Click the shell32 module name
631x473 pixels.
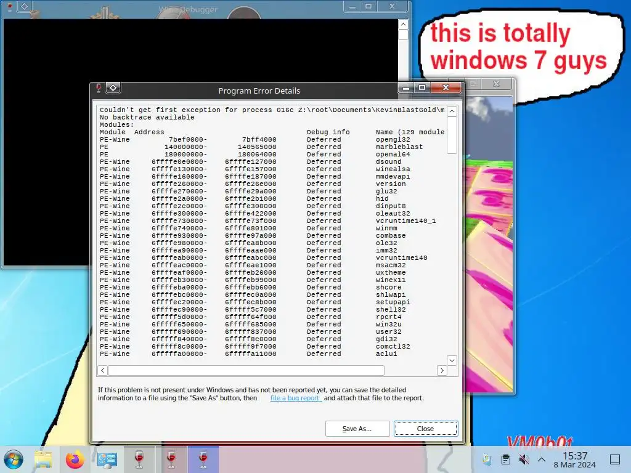(x=391, y=310)
